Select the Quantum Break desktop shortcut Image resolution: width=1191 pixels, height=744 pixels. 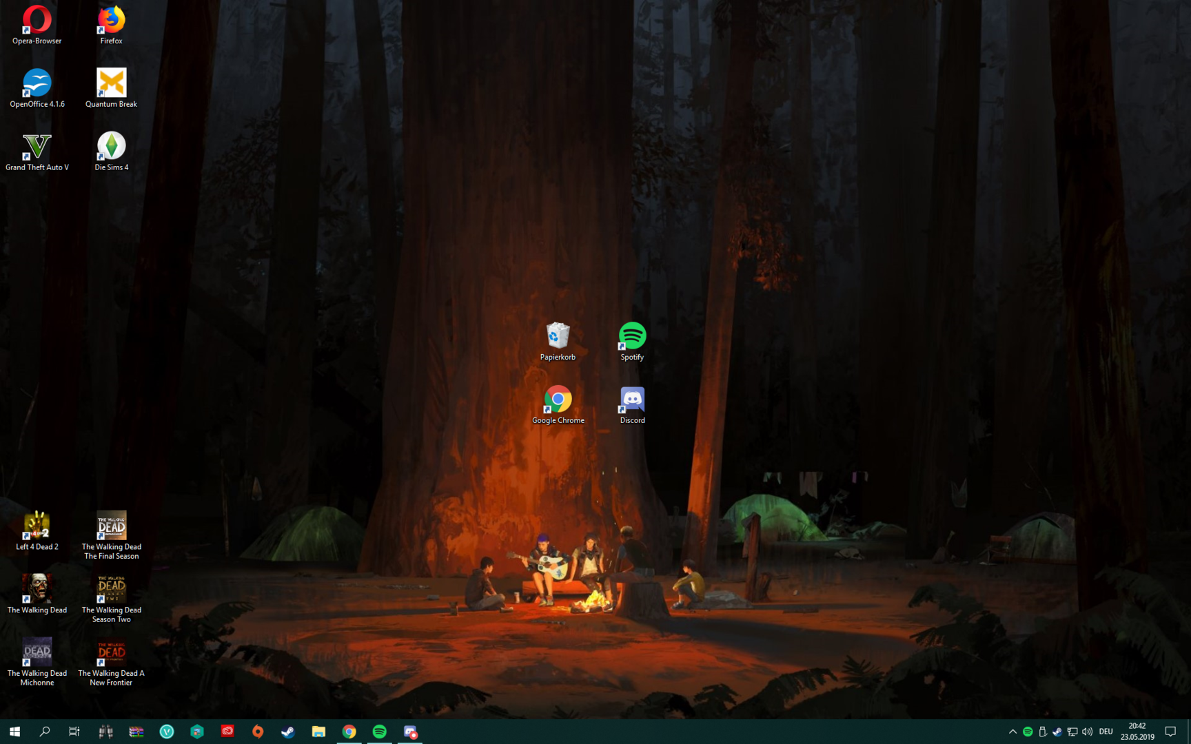[111, 88]
